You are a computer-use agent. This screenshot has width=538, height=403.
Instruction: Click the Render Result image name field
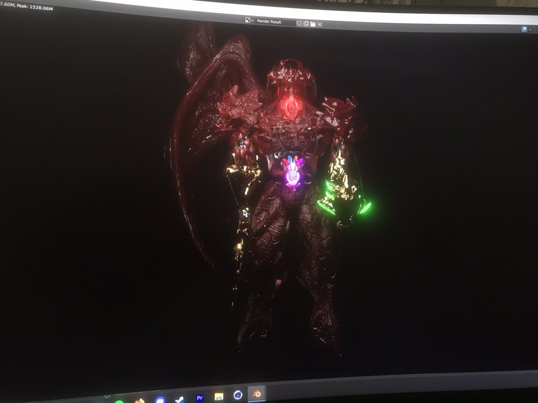275,21
